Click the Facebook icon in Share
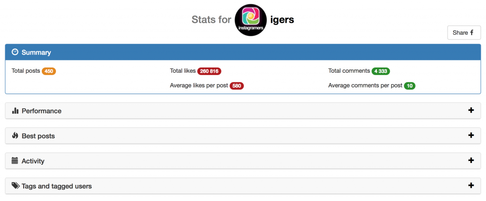The width and height of the screenshot is (486, 201). click(x=472, y=33)
